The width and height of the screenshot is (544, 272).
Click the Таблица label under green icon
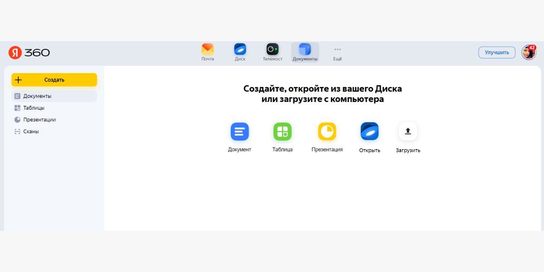point(282,150)
